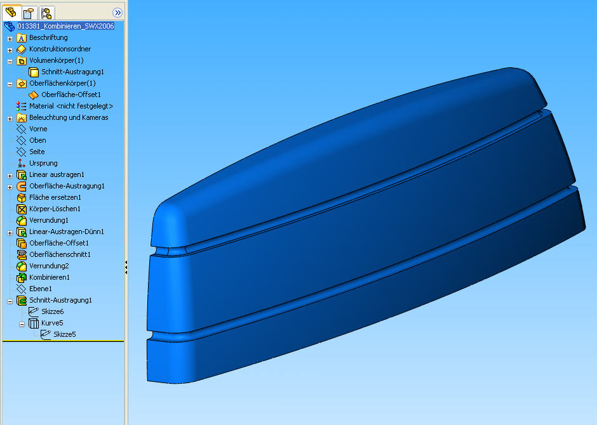Click the Ursprung origin icon
Image resolution: width=597 pixels, height=425 pixels.
[22, 163]
